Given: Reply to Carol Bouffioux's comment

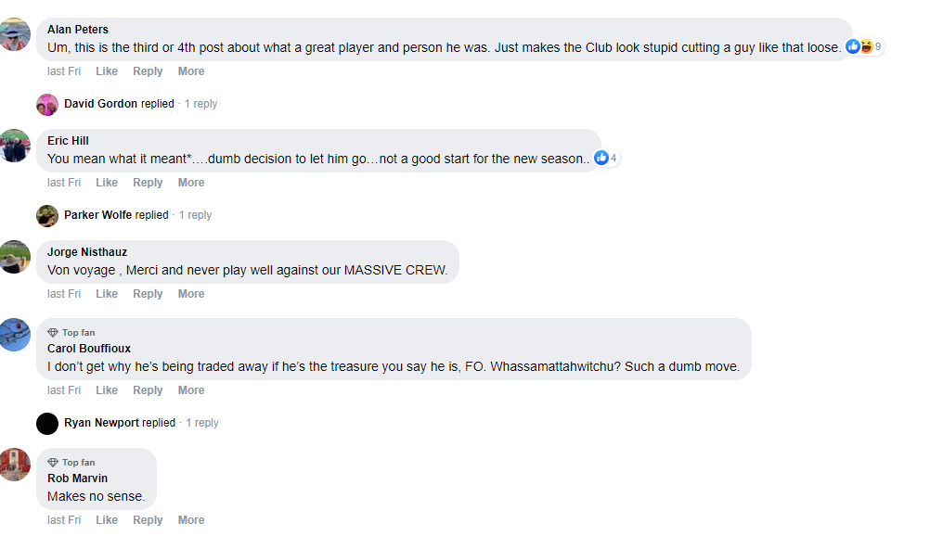Looking at the screenshot, I should 148,390.
